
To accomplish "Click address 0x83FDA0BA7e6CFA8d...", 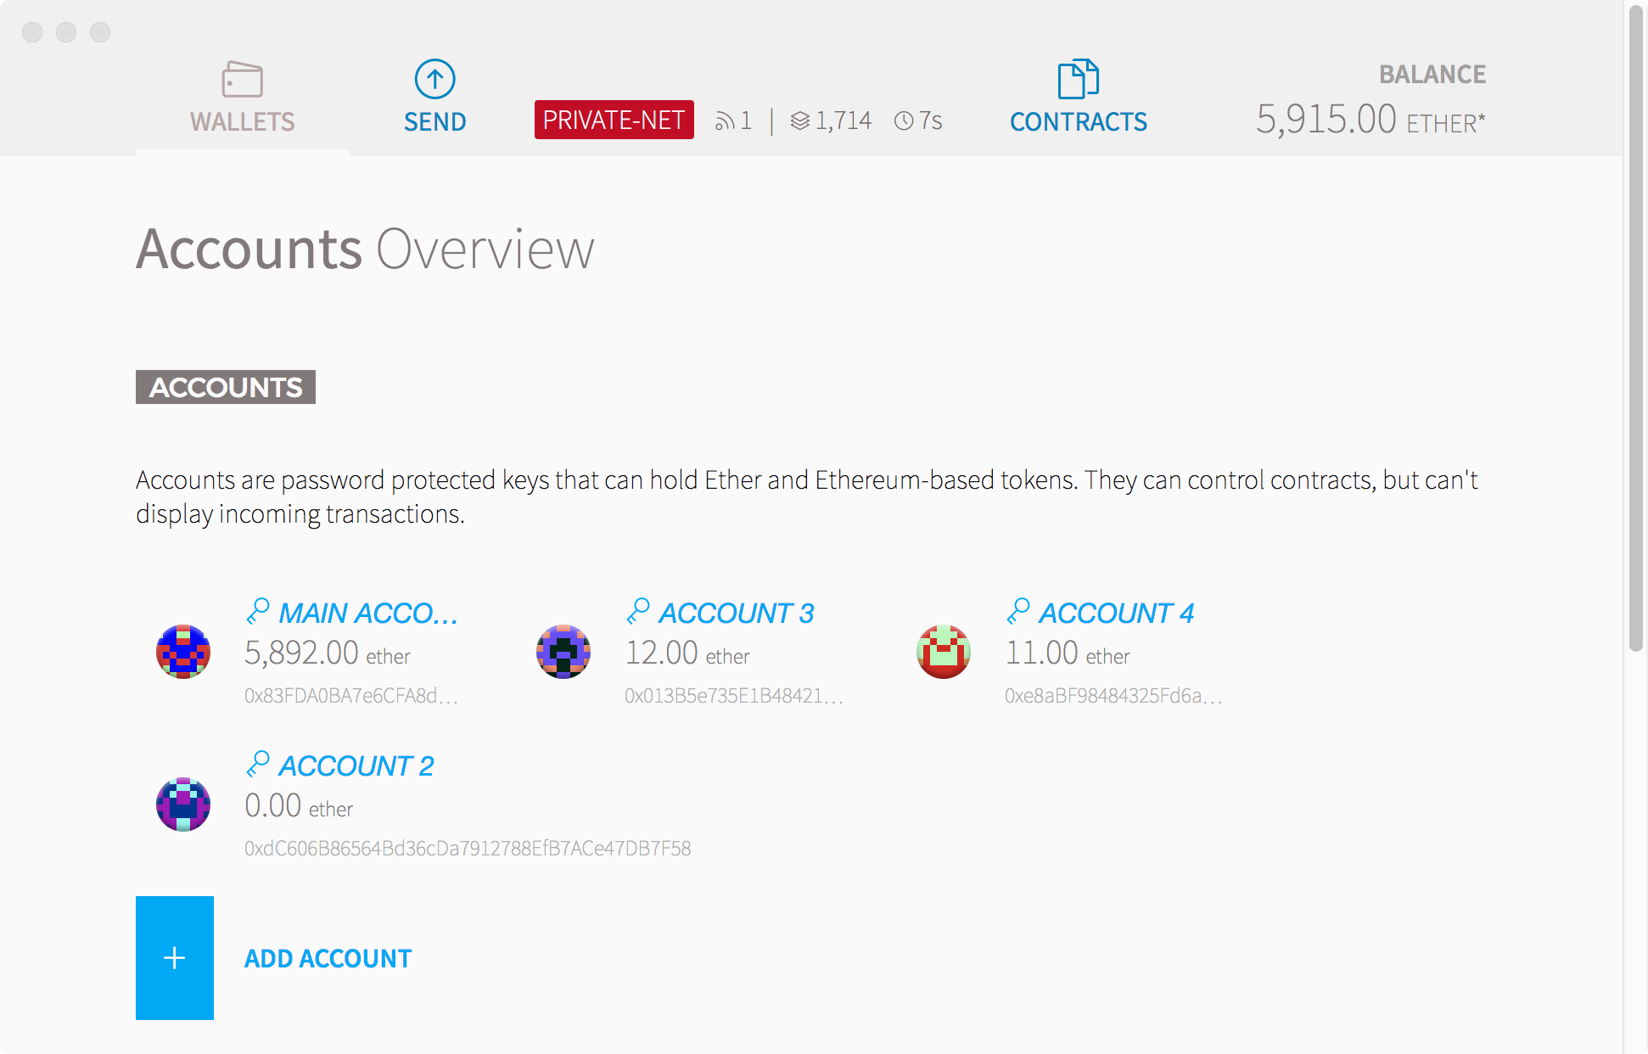I will (351, 696).
